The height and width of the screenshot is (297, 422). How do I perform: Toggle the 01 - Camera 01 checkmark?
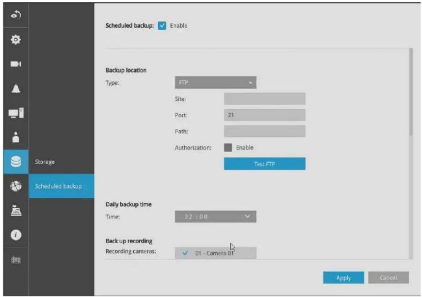[x=185, y=253]
